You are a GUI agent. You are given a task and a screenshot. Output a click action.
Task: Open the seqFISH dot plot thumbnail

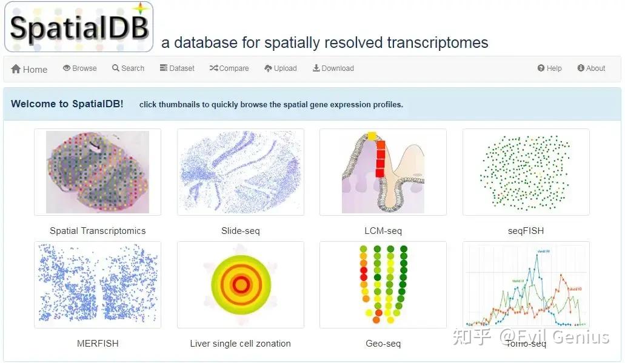click(x=526, y=172)
